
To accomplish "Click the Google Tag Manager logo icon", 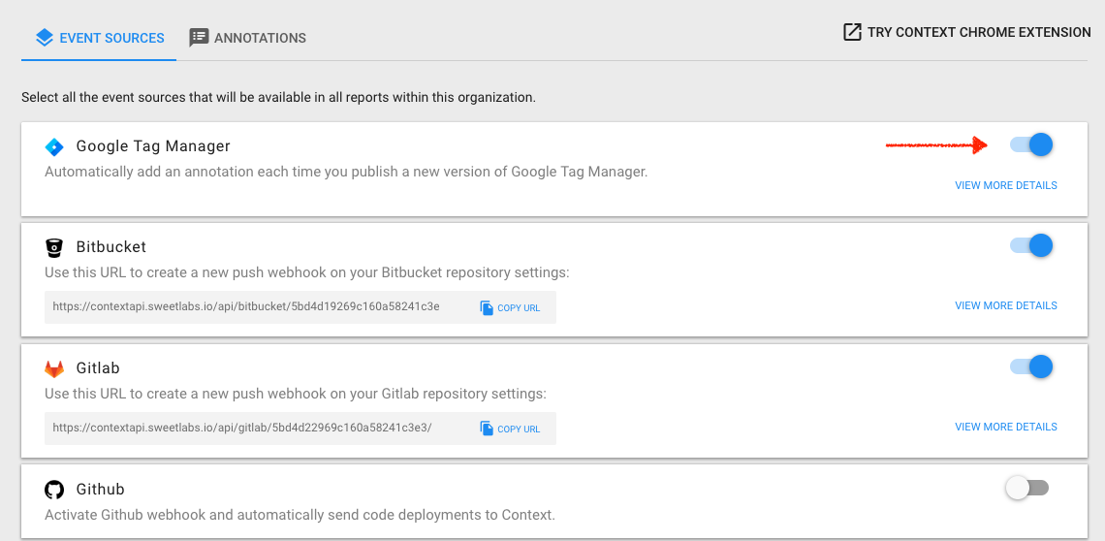I will point(54,147).
